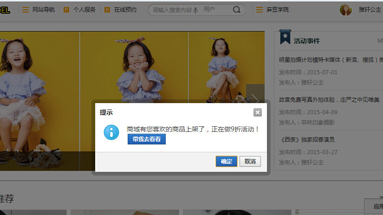Click the dialog message about 9折活动
The height and width of the screenshot is (215, 383).
pyautogui.click(x=193, y=129)
